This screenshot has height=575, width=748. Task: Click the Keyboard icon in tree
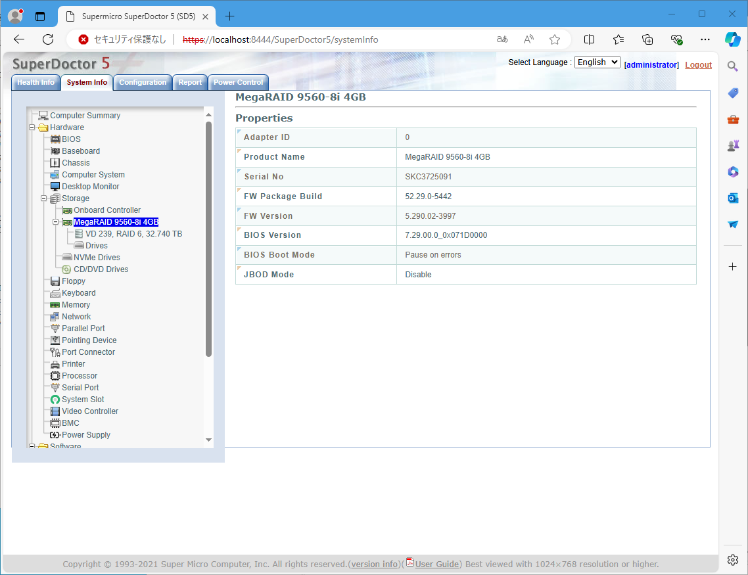55,293
